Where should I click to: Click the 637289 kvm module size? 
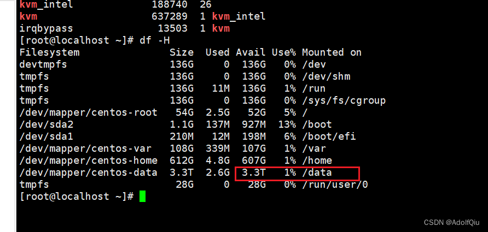[x=170, y=16]
